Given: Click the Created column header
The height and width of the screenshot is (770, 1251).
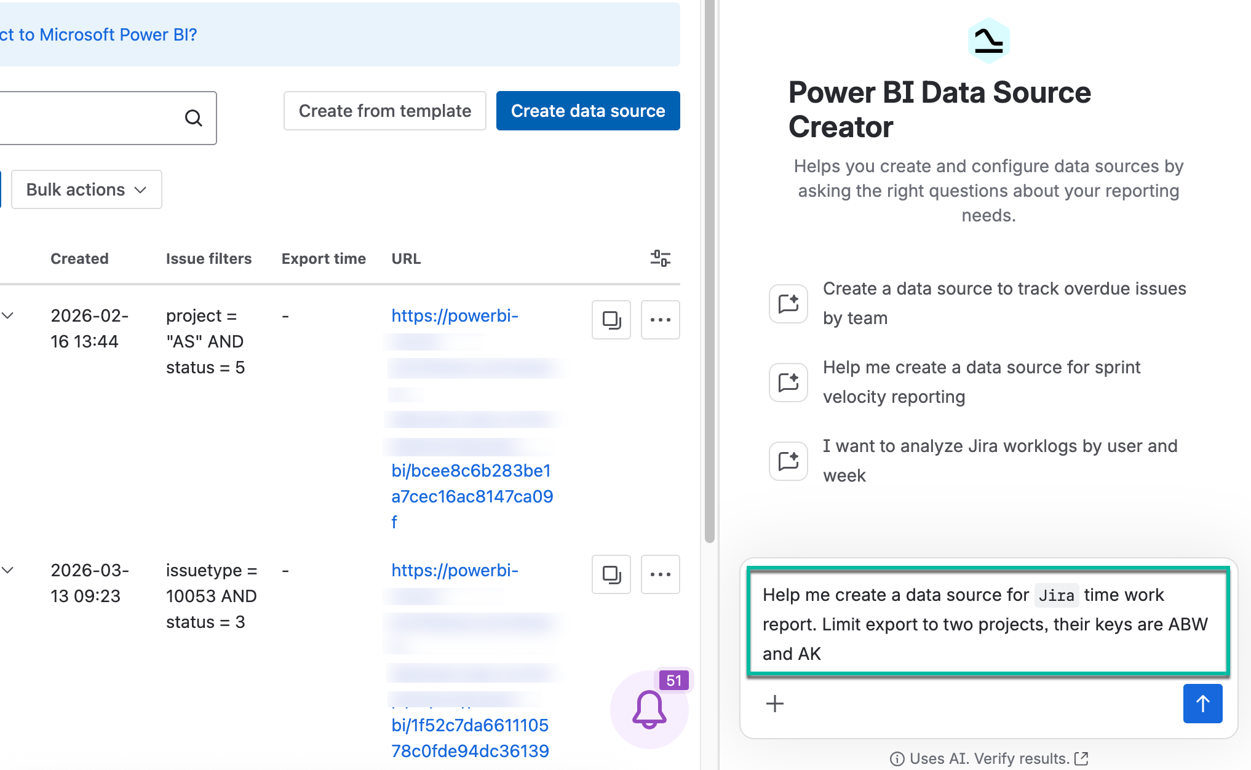Looking at the screenshot, I should click(79, 259).
